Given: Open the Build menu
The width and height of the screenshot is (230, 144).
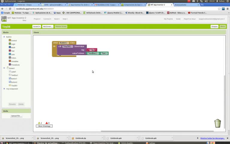Looking at the screenshot, I should (57, 19).
